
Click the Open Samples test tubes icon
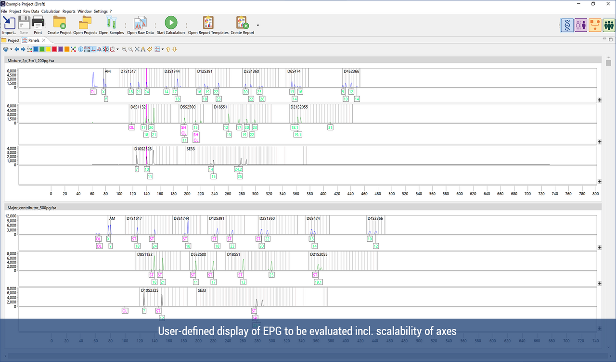click(x=111, y=22)
